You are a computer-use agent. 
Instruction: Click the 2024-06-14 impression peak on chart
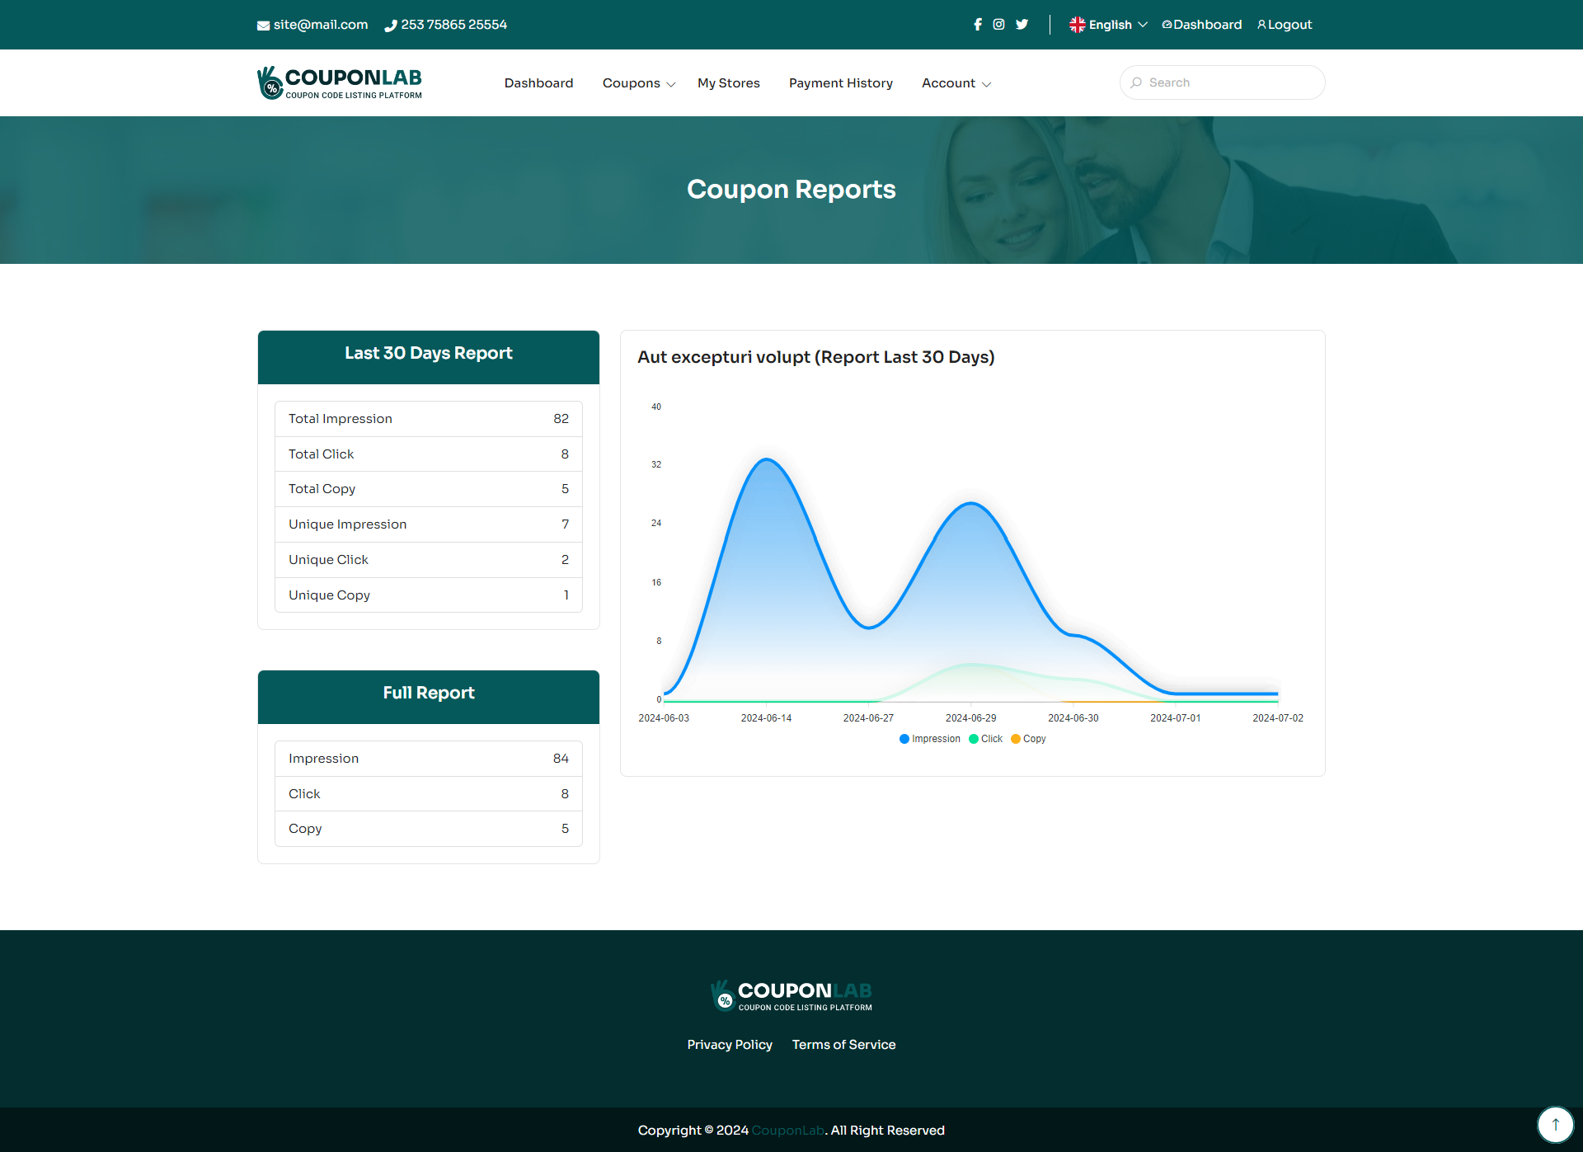(767, 460)
